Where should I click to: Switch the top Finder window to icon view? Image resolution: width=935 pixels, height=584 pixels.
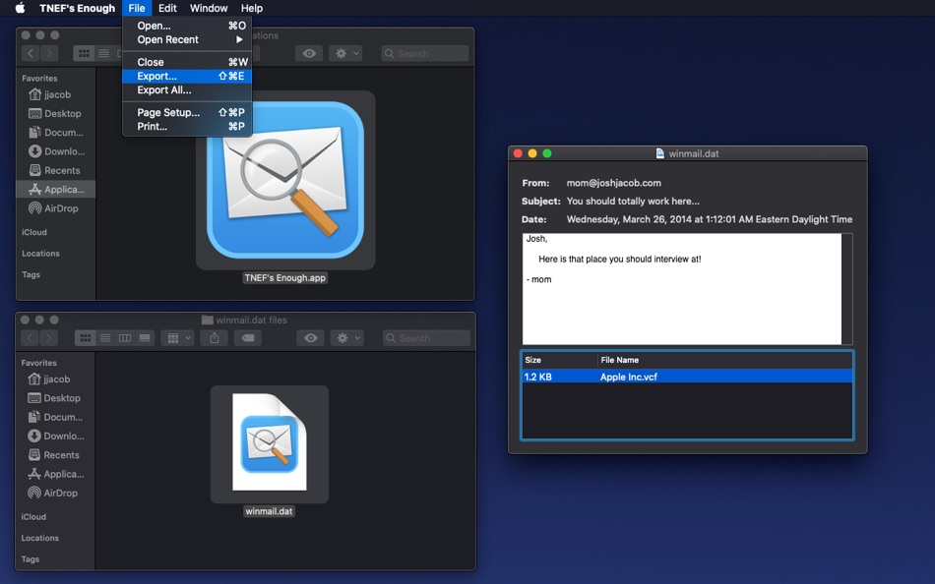84,53
